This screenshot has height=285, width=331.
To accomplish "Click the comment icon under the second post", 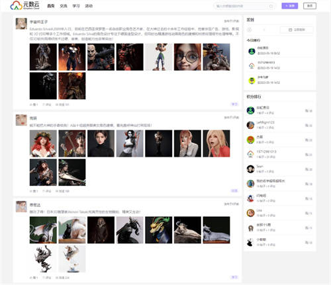I will pyautogui.click(x=44, y=191).
